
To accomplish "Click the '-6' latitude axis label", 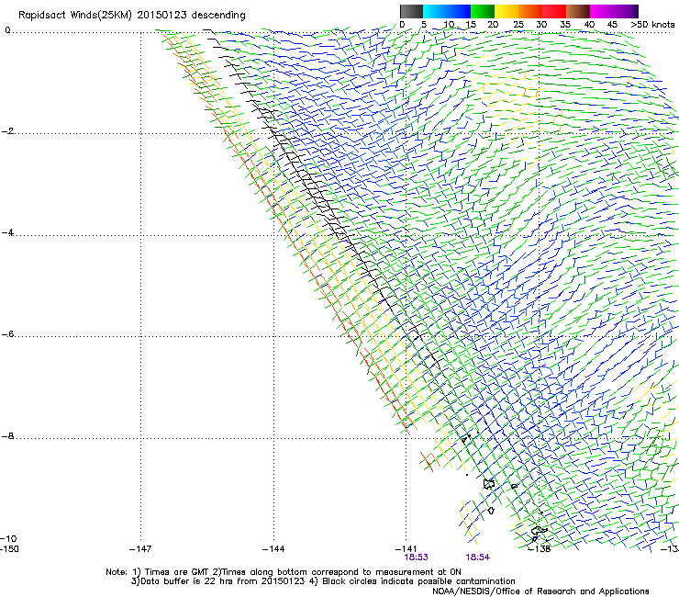I will 8,334.
